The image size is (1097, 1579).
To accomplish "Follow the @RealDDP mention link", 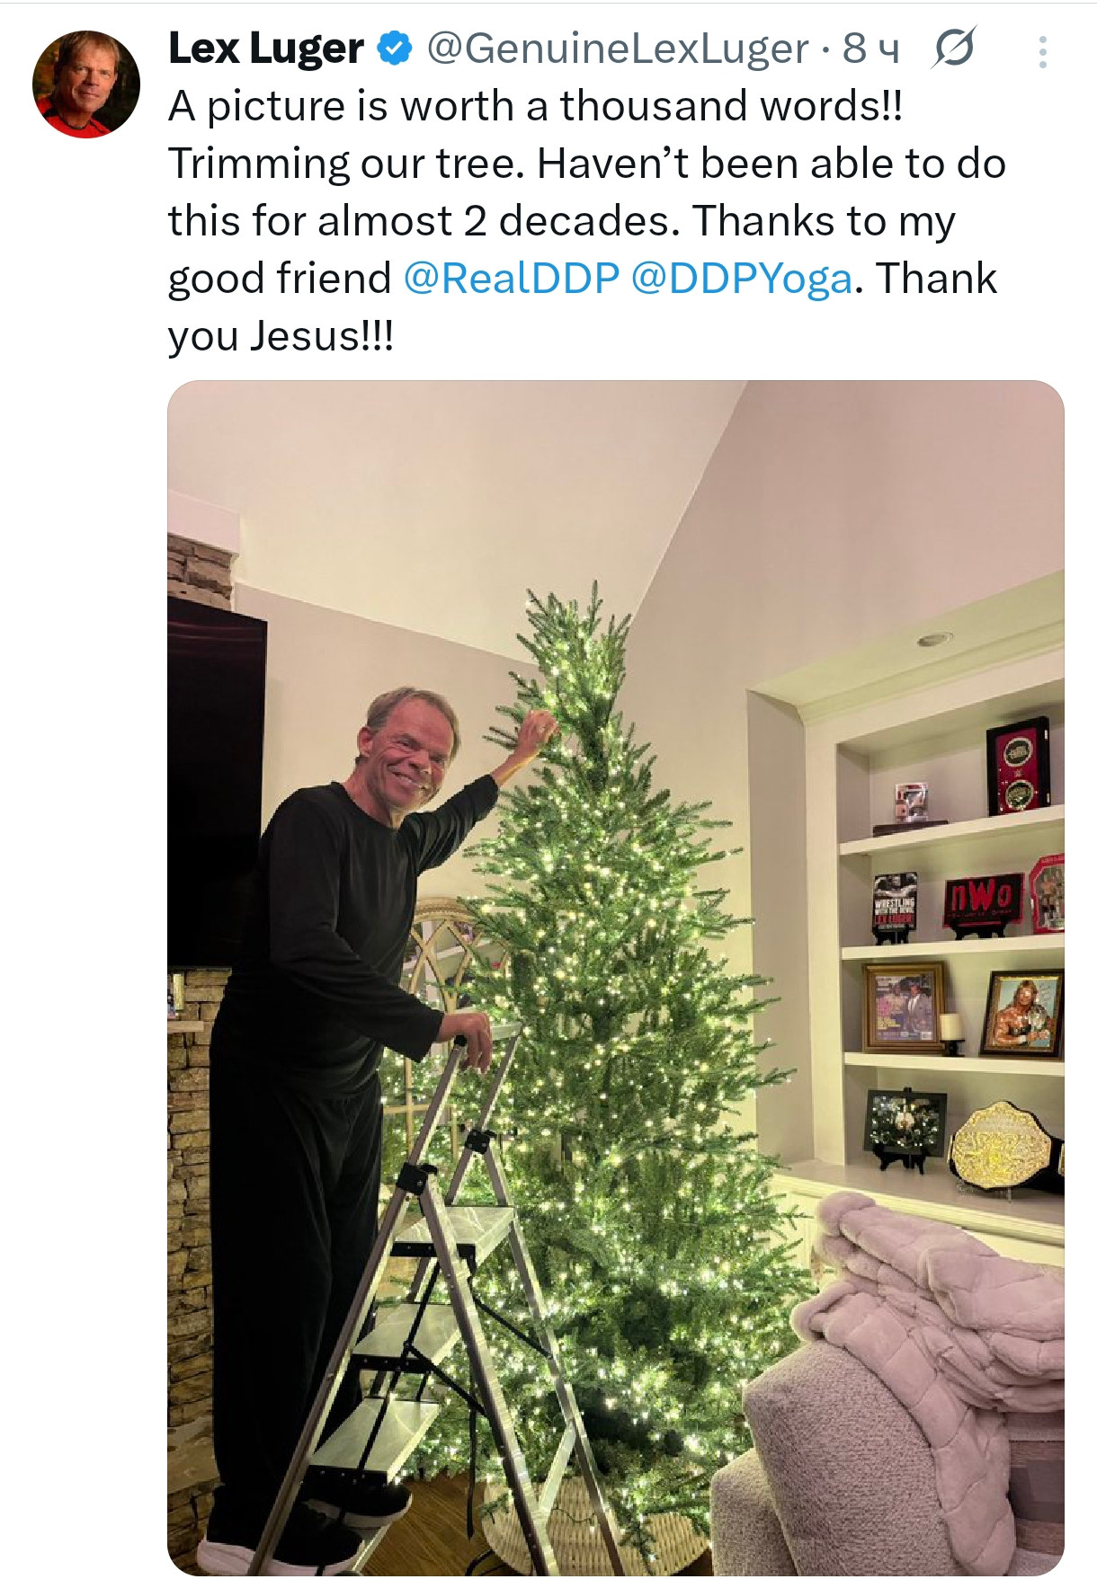I will point(512,279).
